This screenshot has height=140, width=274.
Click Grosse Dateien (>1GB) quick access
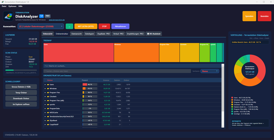point(21,87)
